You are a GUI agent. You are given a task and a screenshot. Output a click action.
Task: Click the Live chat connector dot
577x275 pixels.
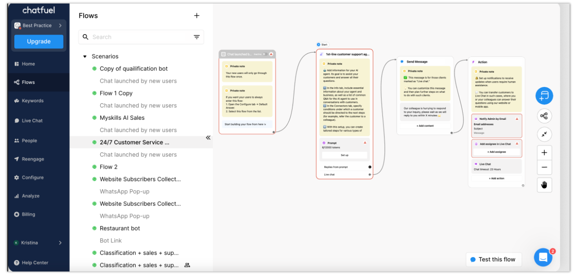click(x=370, y=175)
